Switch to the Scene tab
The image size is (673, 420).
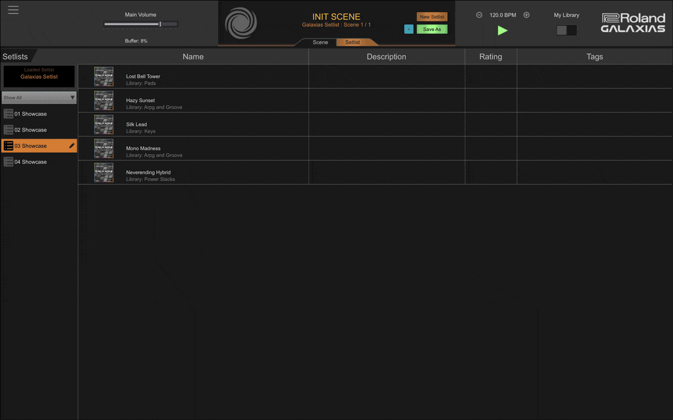(320, 42)
